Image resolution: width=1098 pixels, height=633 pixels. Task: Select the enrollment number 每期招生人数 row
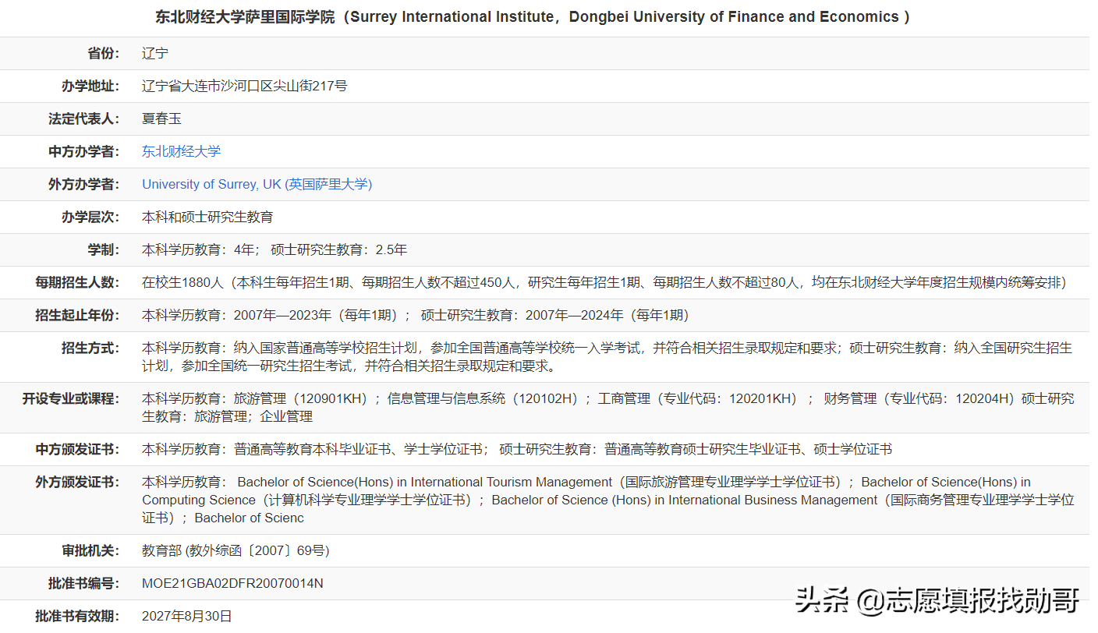point(546,282)
